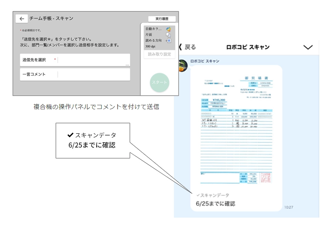
Task: Select the 300 dpi resolution setting
Action: [150, 46]
